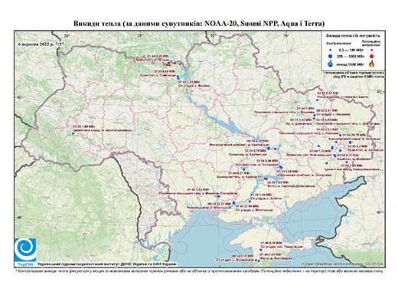Click the red marker near Vyshneva label

[314, 118]
